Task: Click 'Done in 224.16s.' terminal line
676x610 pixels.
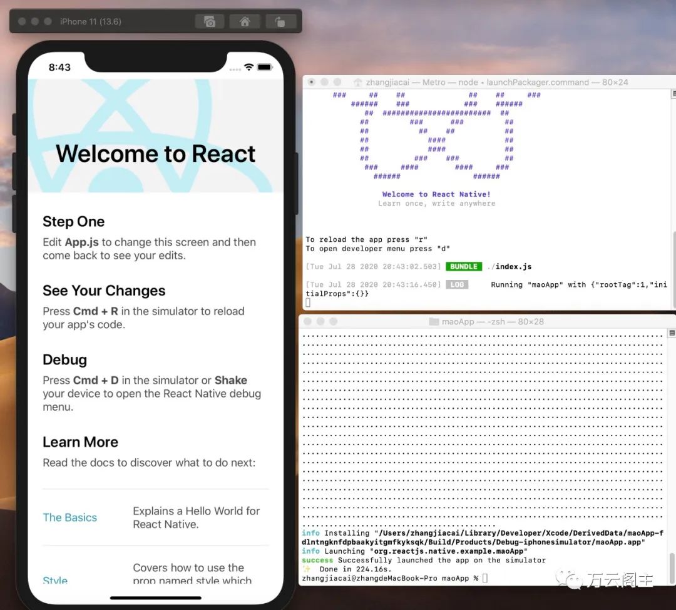Action: pyautogui.click(x=356, y=569)
